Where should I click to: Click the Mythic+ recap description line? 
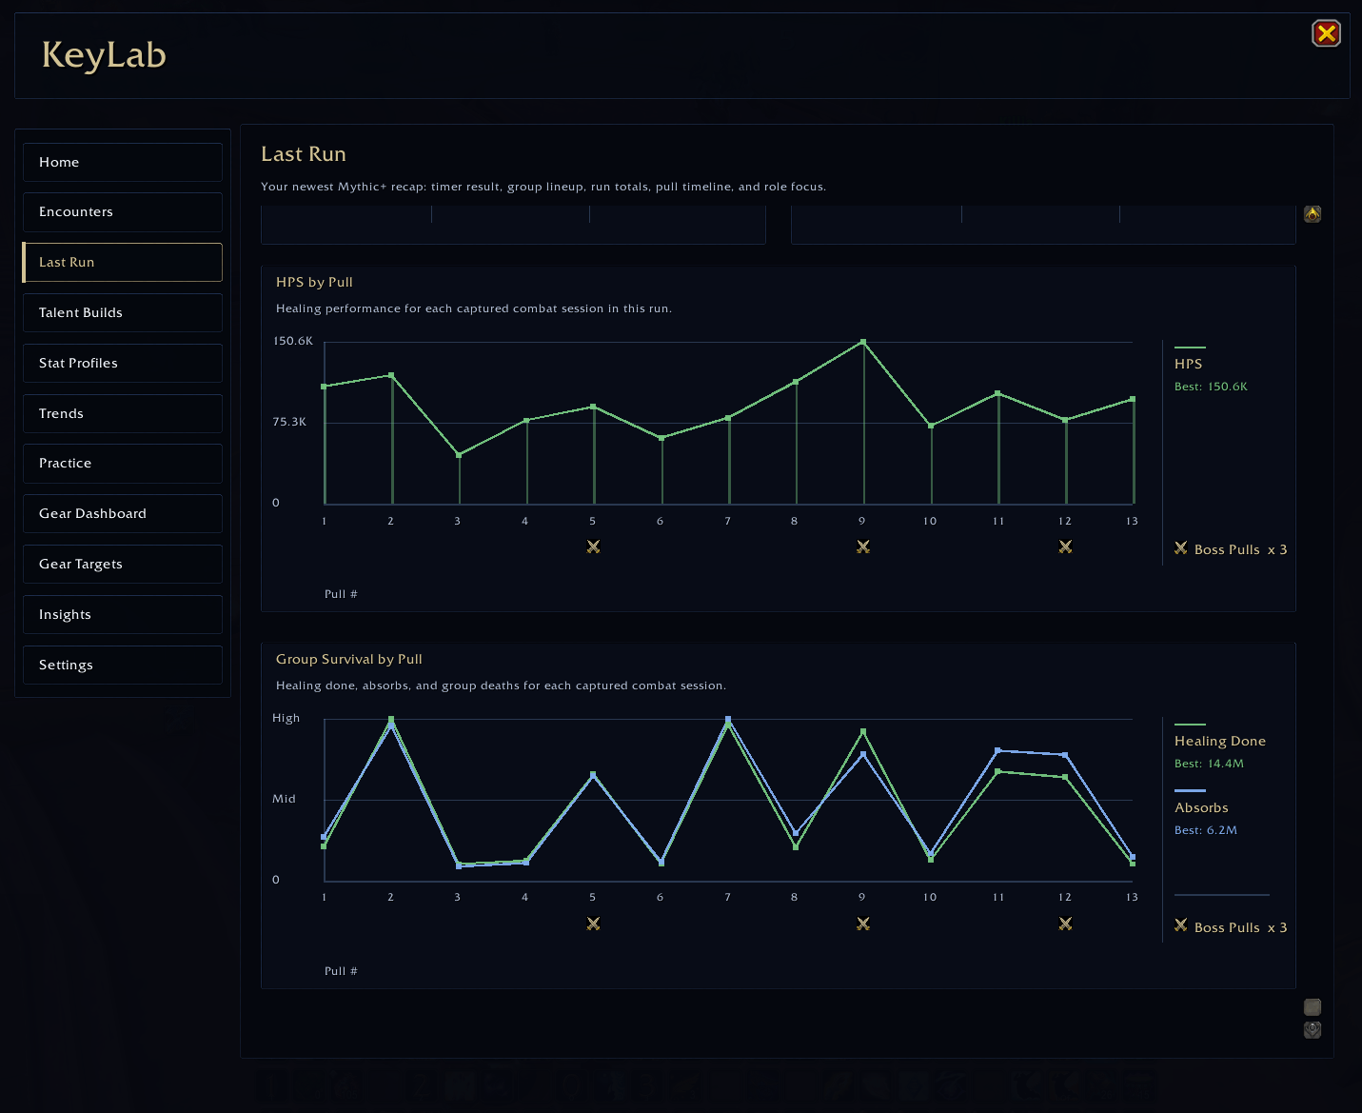tap(543, 187)
